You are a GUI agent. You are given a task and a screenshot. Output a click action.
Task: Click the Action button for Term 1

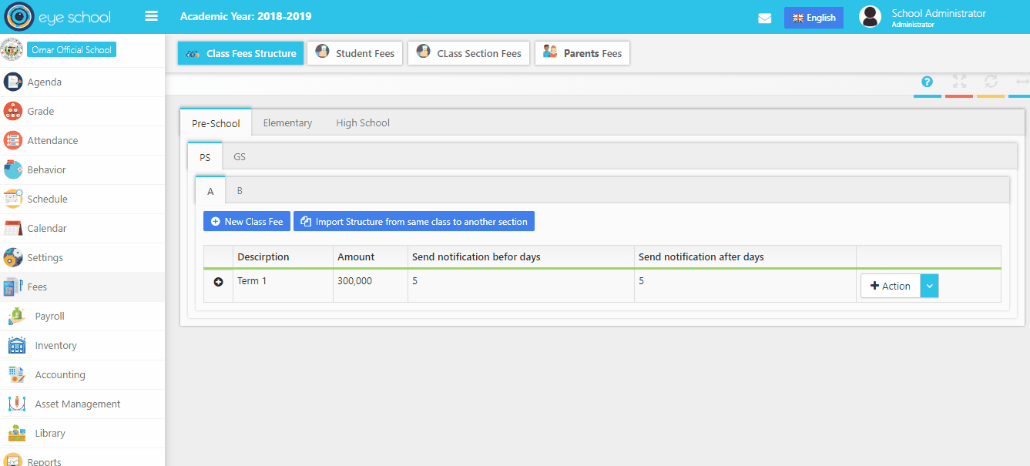pos(891,286)
